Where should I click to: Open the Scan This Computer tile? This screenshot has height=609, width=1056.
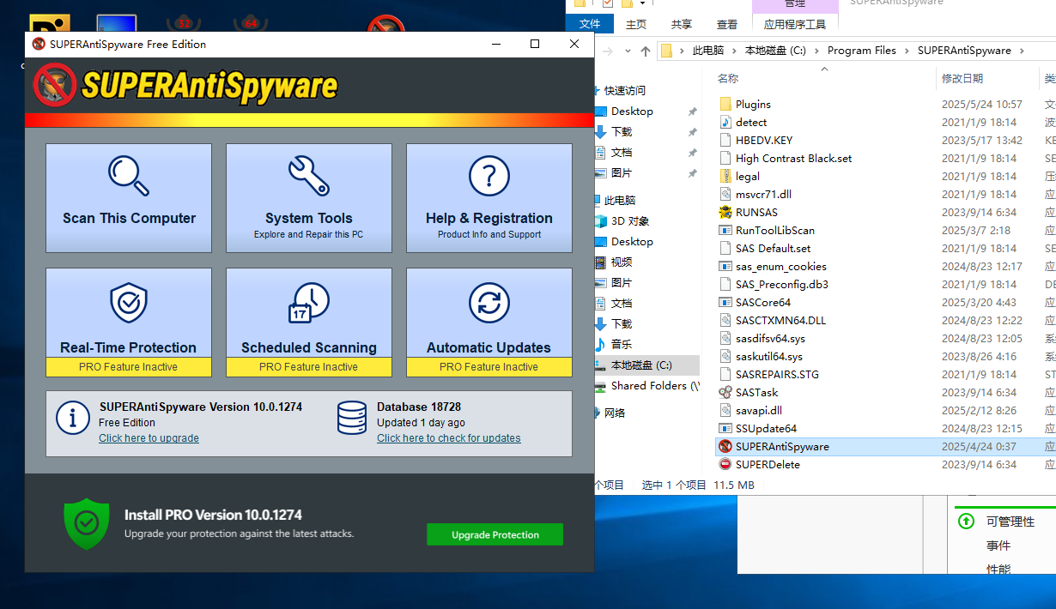[129, 198]
